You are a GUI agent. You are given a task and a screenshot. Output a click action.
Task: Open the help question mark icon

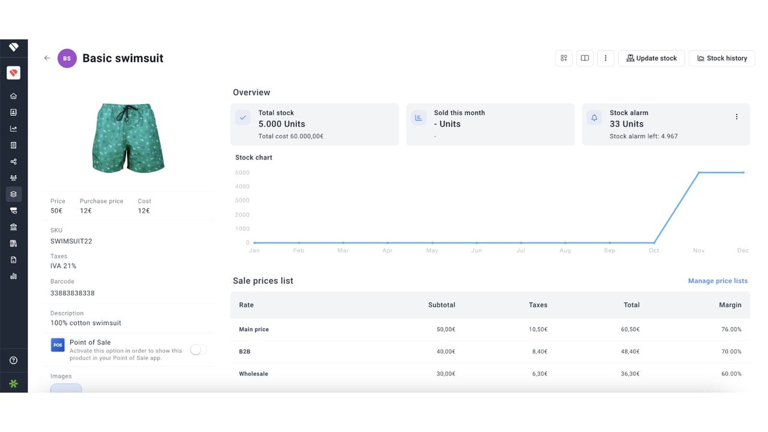pos(13,361)
